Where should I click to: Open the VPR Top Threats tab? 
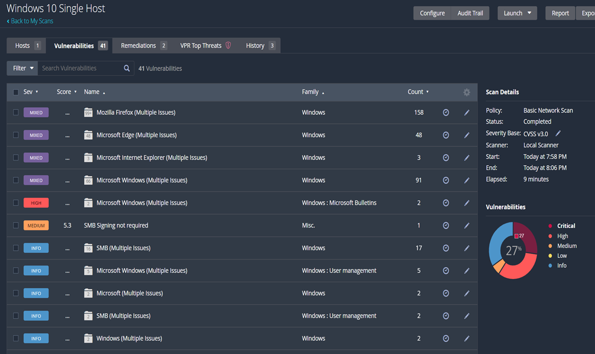coord(205,45)
